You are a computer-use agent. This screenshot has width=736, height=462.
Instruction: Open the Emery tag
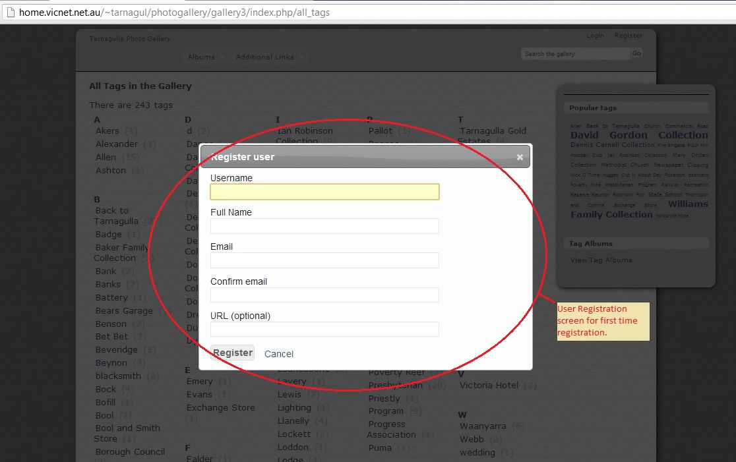point(199,382)
